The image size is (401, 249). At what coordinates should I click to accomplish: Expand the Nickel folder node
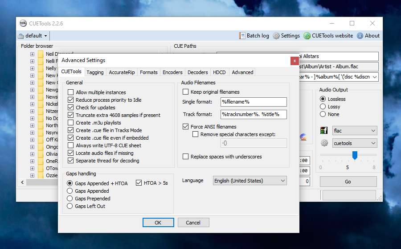click(32, 104)
